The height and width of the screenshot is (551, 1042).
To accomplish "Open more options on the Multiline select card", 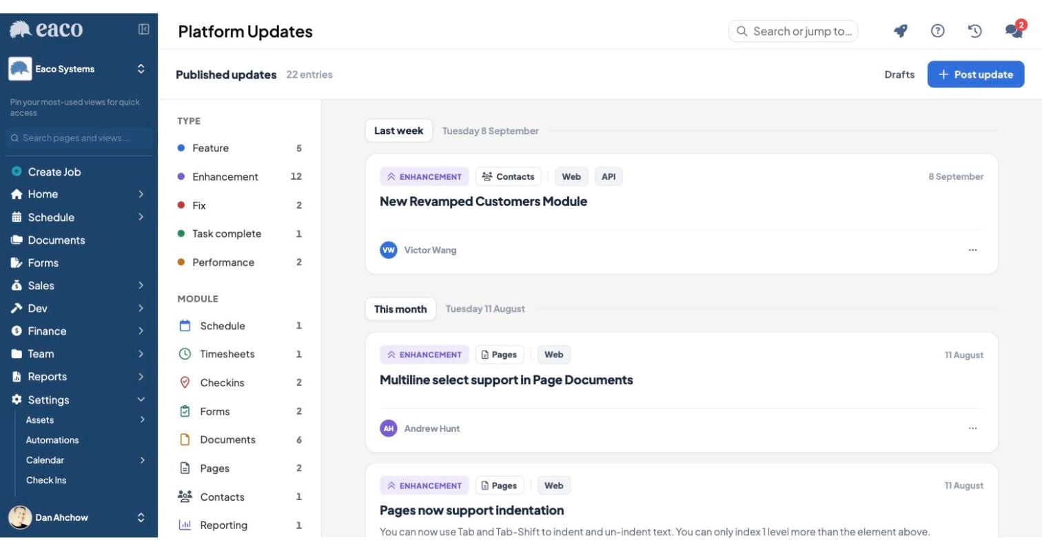I will coord(972,428).
